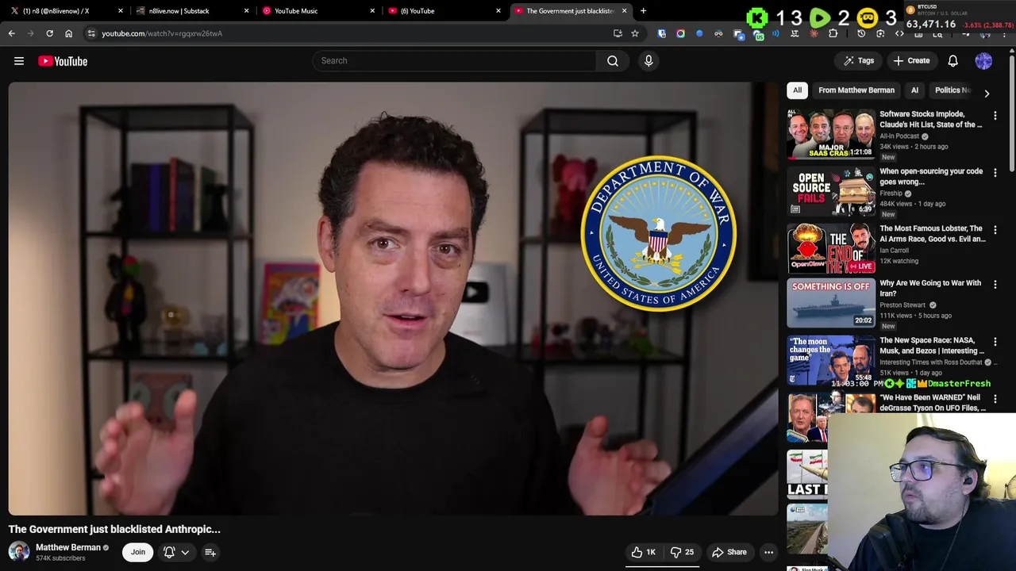Image resolution: width=1016 pixels, height=571 pixels.
Task: Click the magnifier search button
Action: pos(613,60)
